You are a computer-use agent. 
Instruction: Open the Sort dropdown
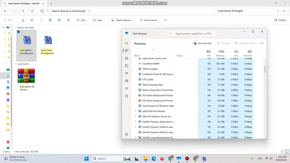click(x=82, y=20)
